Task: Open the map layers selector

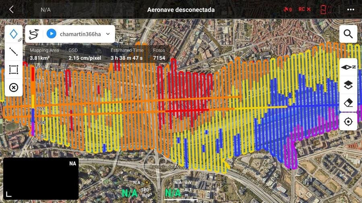Action: tap(348, 85)
